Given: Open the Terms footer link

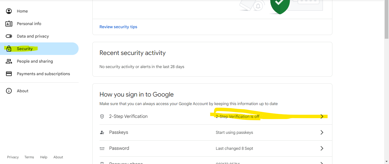Looking at the screenshot, I should click(x=29, y=157).
